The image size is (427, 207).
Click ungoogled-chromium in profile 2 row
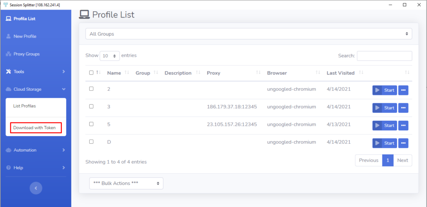291,89
